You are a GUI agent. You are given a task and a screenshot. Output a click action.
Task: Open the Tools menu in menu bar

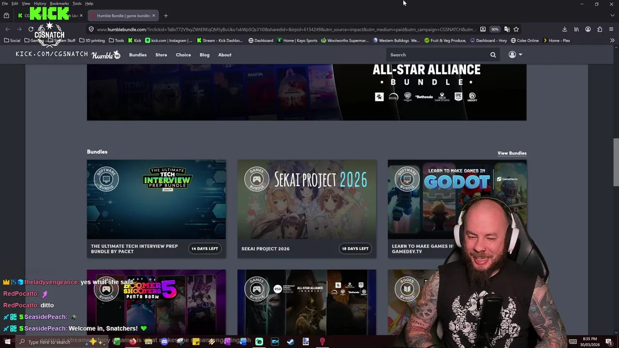click(x=77, y=3)
